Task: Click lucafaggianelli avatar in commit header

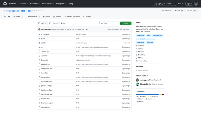Action: click(39, 29)
